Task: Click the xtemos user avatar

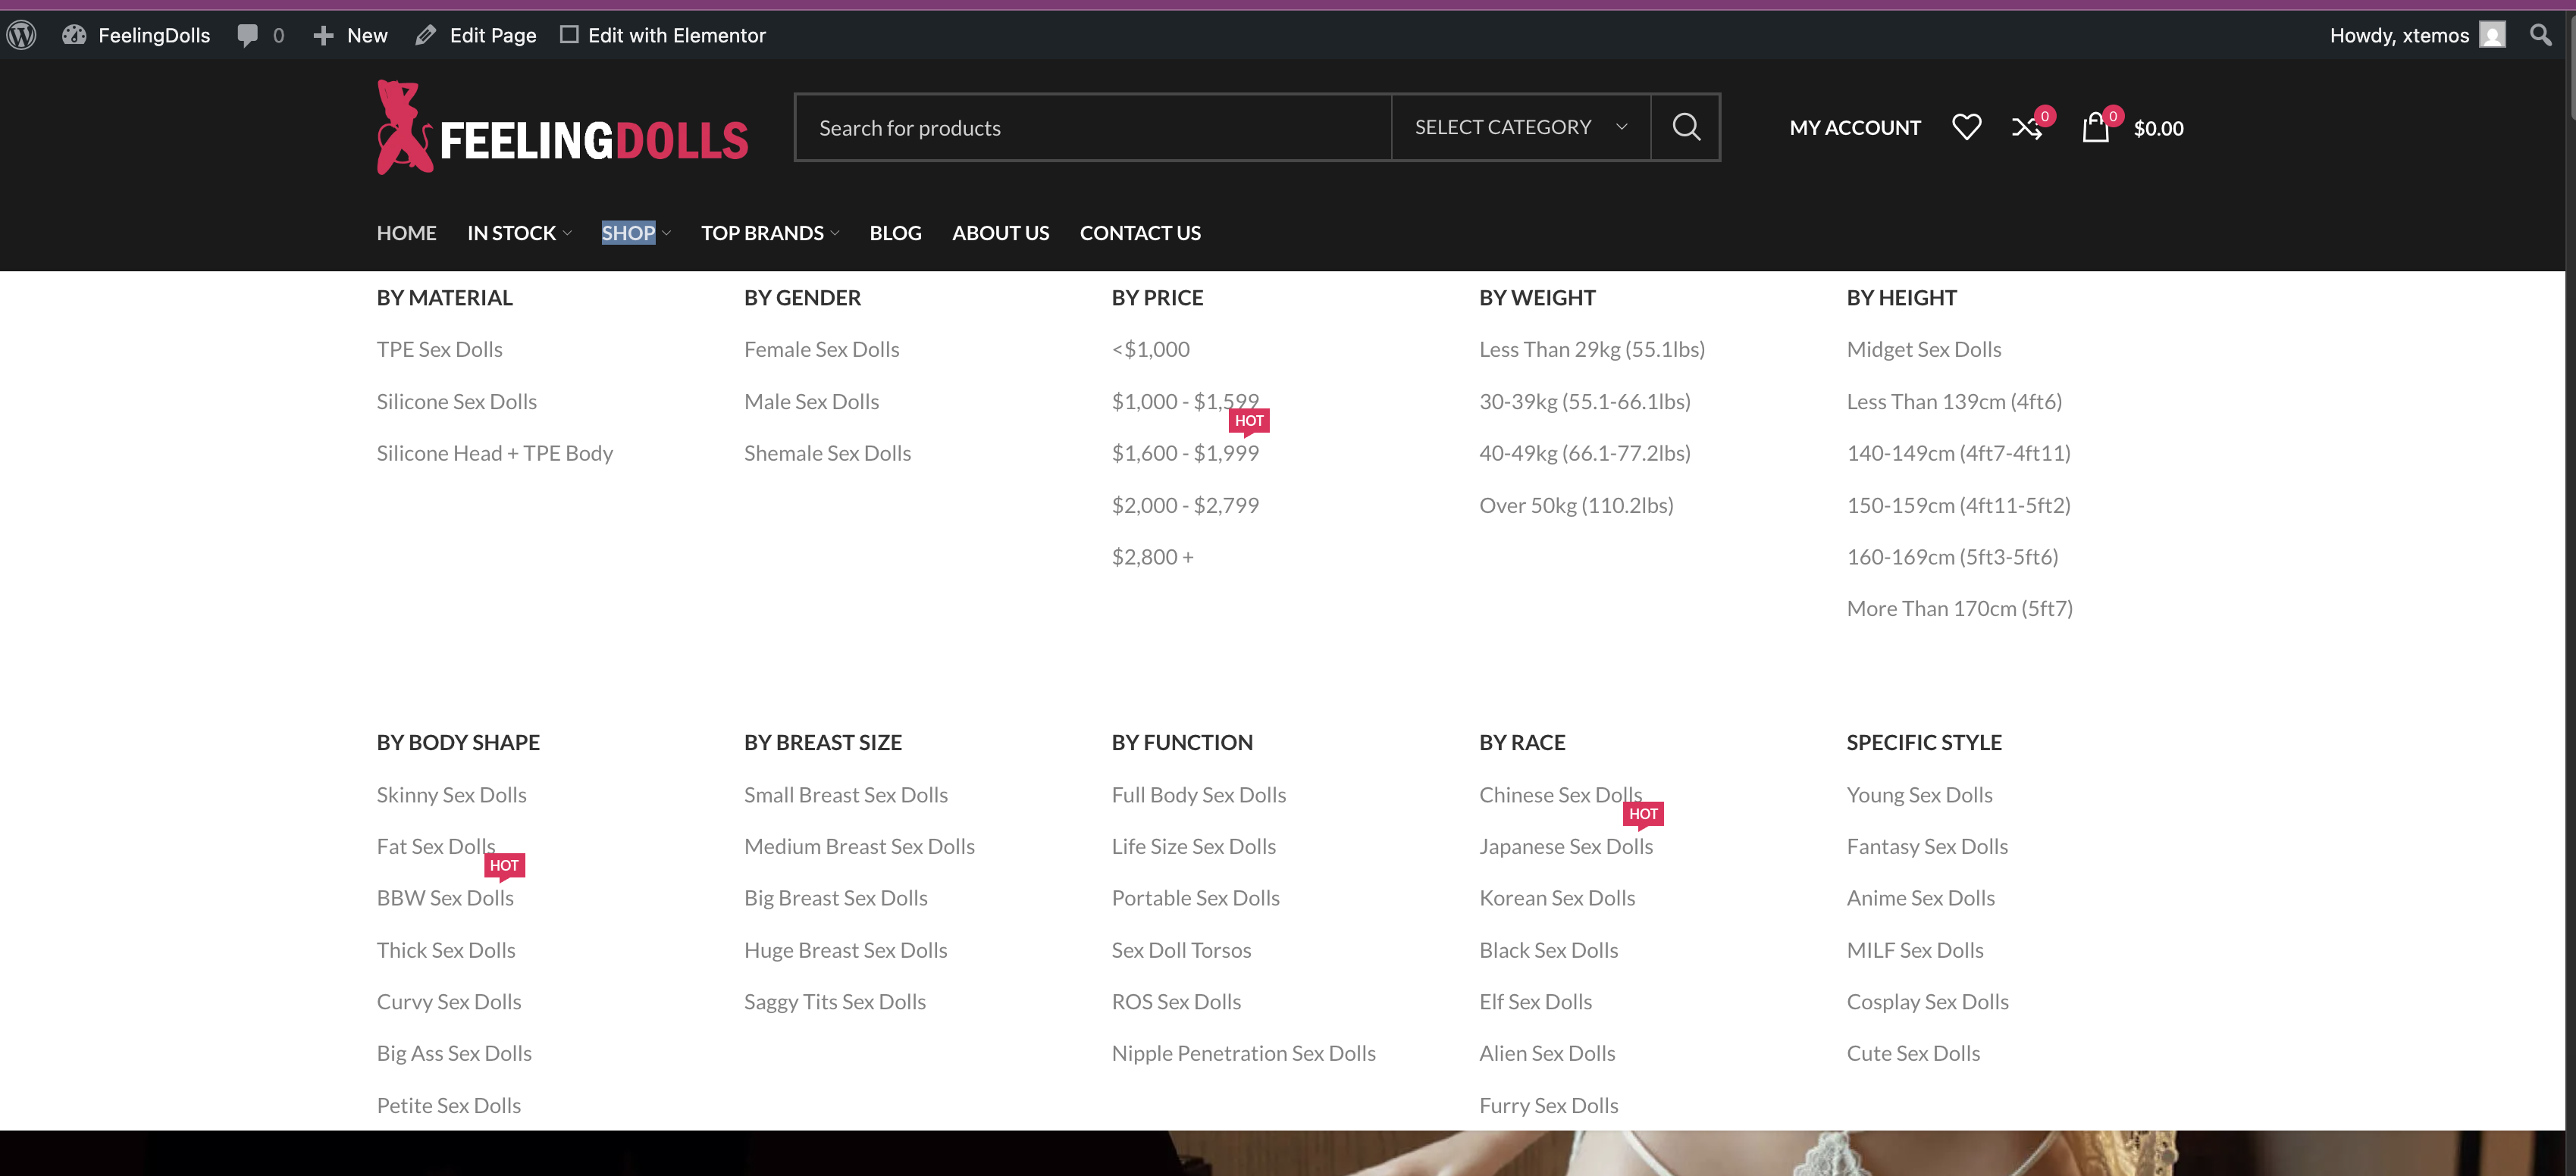Action: (2493, 35)
